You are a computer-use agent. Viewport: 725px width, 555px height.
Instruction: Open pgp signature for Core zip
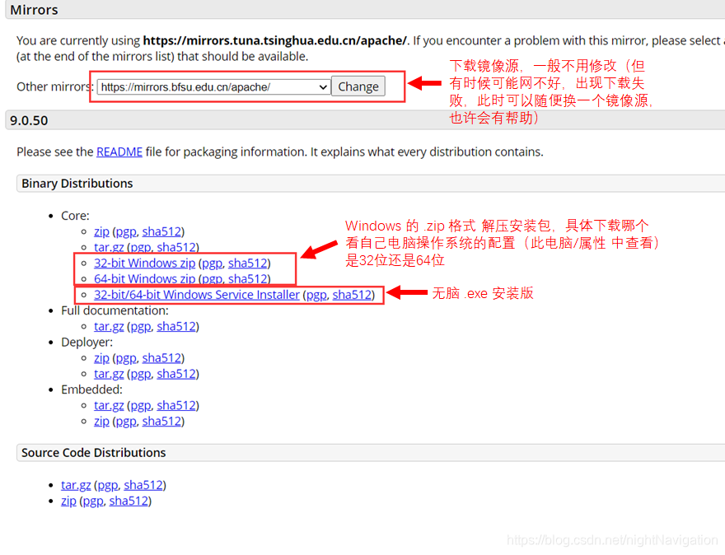pyautogui.click(x=126, y=231)
